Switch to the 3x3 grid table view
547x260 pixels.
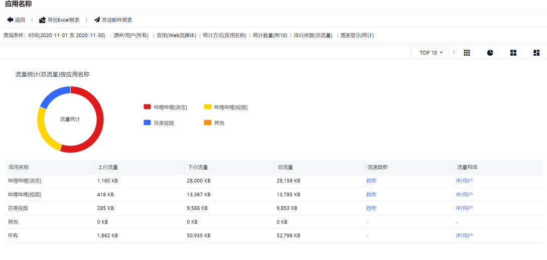click(x=467, y=53)
